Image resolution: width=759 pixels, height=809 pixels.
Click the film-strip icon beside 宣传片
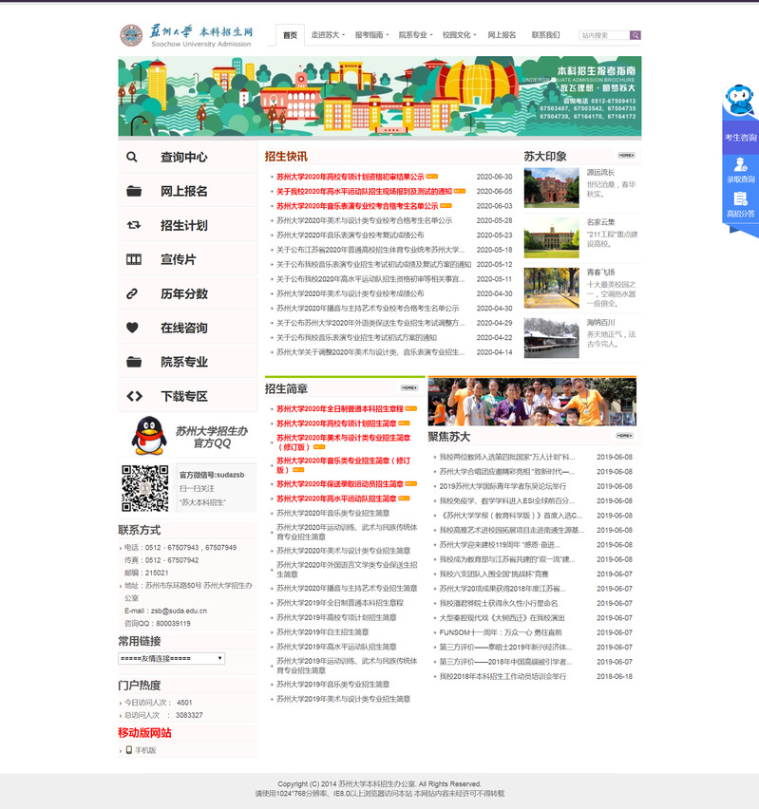coord(133,259)
